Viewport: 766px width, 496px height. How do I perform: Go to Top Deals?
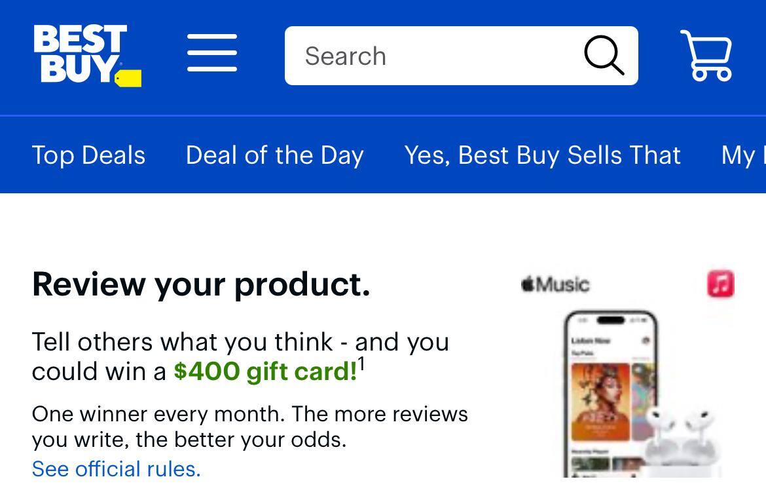88,155
